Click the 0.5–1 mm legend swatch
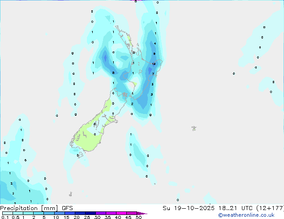Image resolution: width=284 pixels, height=219 pixels. pyautogui.click(x=18, y=213)
